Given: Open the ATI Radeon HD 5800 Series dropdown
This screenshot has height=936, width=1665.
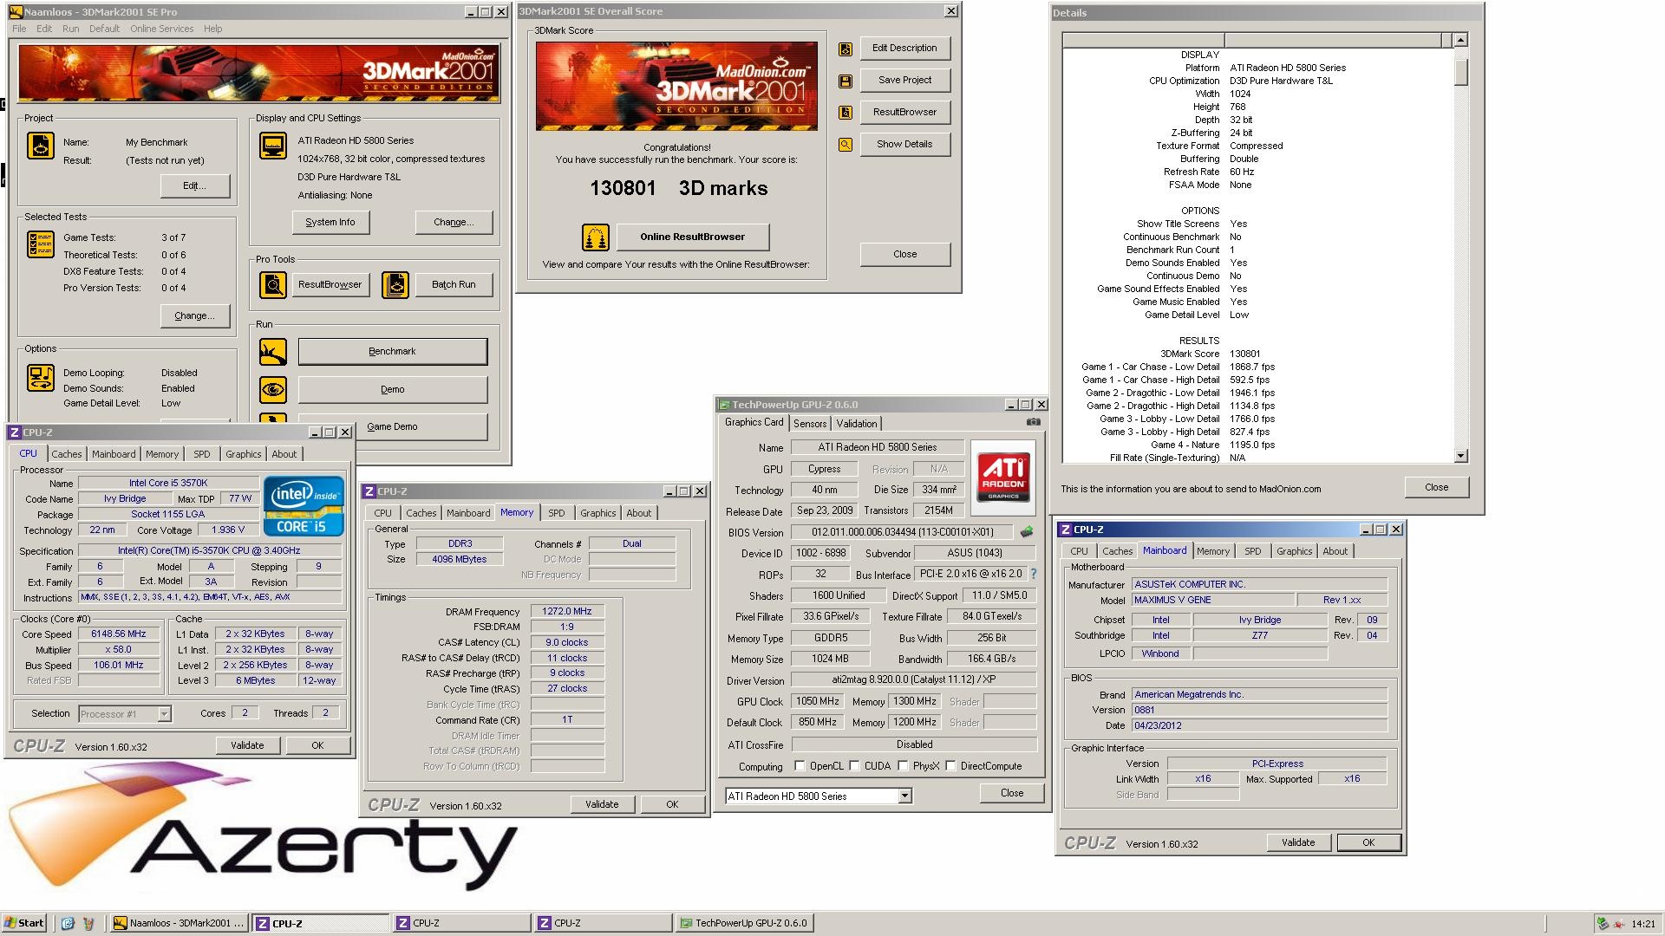Looking at the screenshot, I should coord(904,796).
